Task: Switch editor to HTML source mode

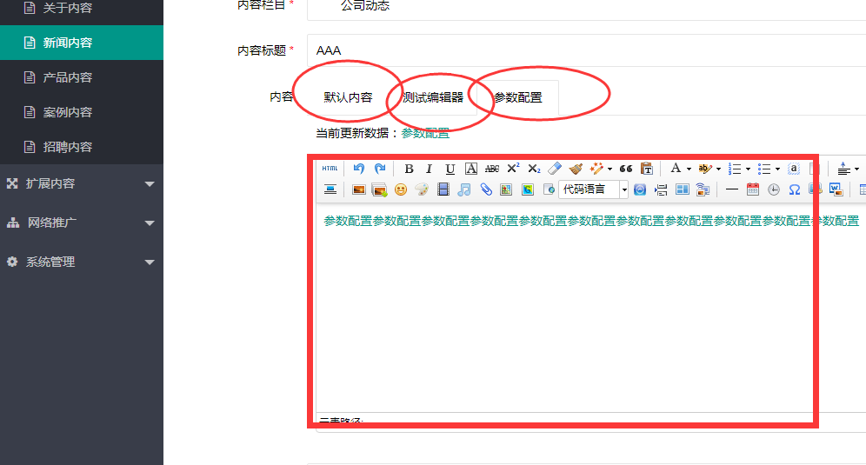Action: (330, 169)
